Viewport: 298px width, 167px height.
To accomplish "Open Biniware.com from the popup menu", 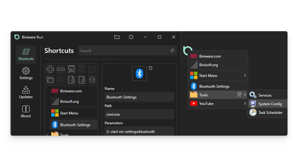I will click(x=218, y=56).
